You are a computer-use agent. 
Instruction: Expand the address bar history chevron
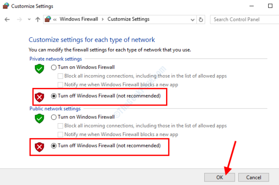coord(193,20)
